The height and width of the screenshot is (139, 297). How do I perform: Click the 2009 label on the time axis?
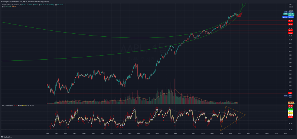(x=175, y=133)
